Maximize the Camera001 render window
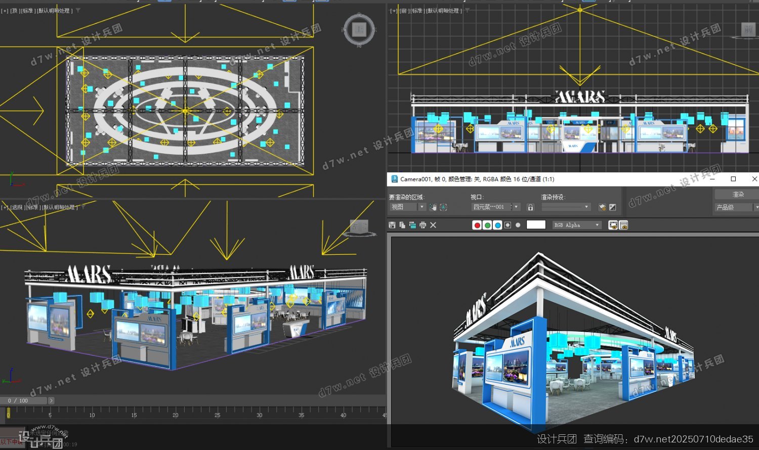Screen dimensions: 759x450 click(x=733, y=179)
